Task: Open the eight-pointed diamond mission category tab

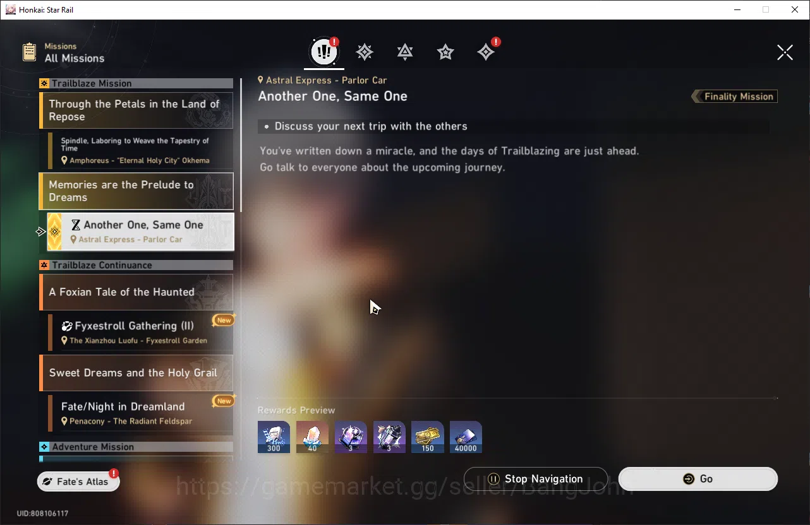Action: point(365,52)
